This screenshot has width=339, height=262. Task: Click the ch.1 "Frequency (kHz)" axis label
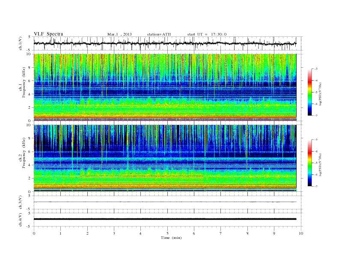[x=24, y=82]
